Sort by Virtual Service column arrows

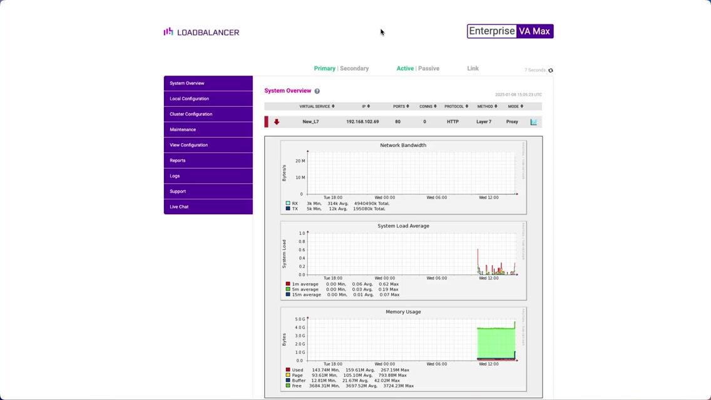tap(333, 106)
